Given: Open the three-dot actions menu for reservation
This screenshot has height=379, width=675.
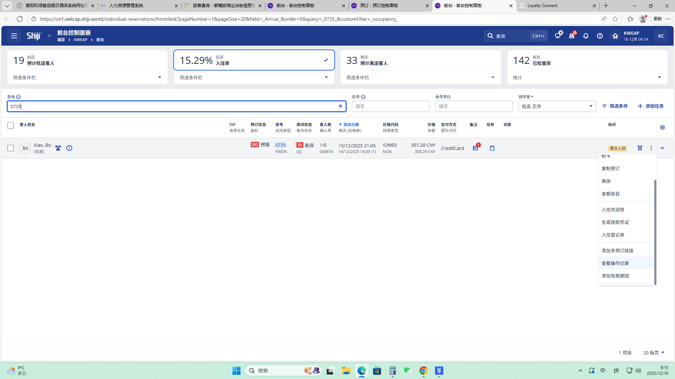Looking at the screenshot, I should [x=651, y=148].
